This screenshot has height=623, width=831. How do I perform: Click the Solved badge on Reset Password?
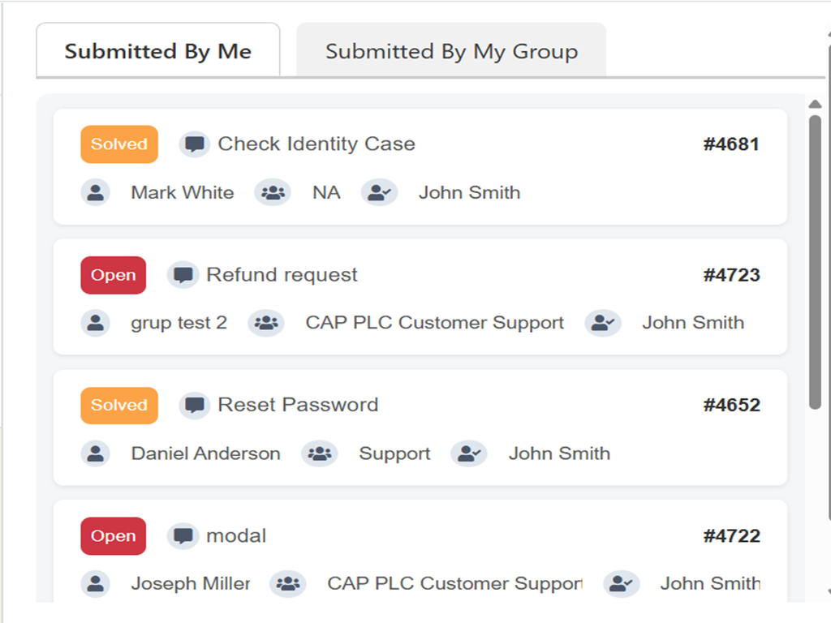(119, 406)
